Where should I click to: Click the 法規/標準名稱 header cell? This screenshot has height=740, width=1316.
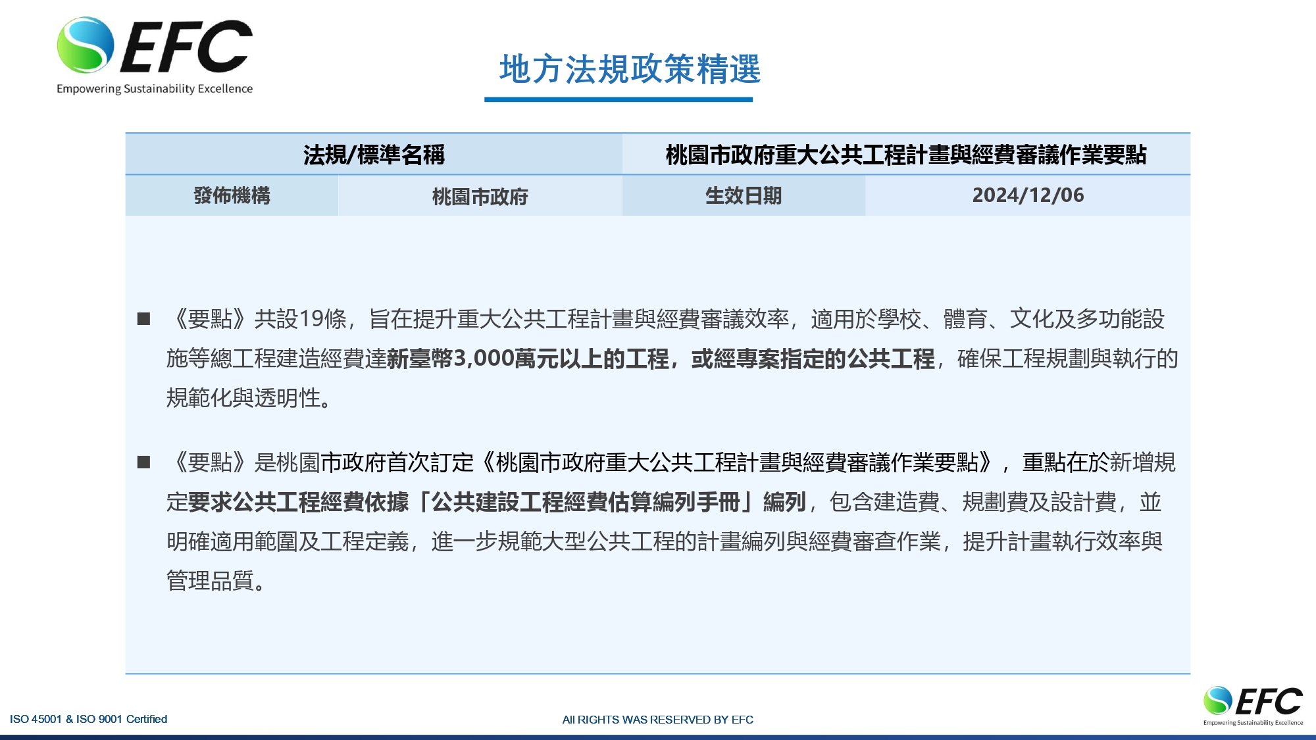pos(374,155)
